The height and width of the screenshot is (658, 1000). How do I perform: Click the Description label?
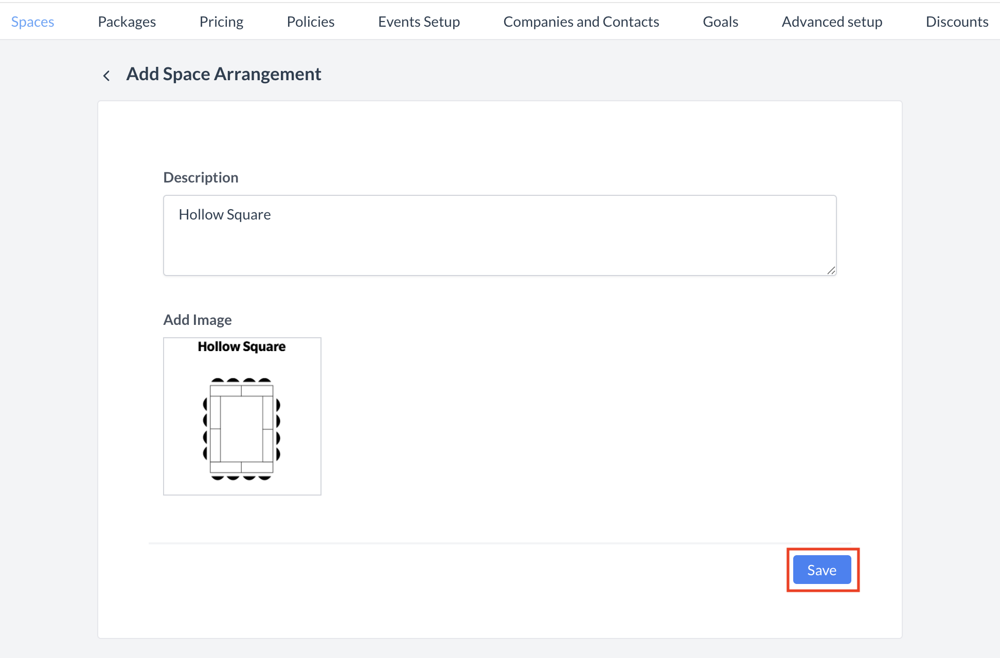click(201, 177)
